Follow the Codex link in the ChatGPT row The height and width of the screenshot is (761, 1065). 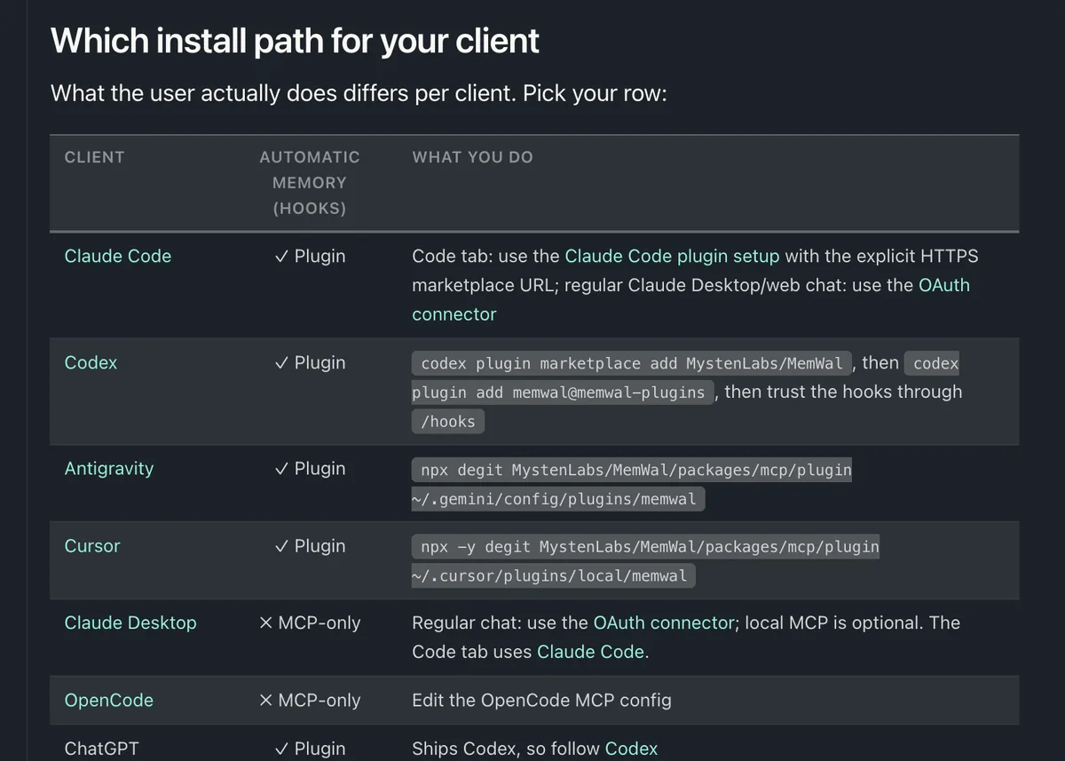pos(631,749)
